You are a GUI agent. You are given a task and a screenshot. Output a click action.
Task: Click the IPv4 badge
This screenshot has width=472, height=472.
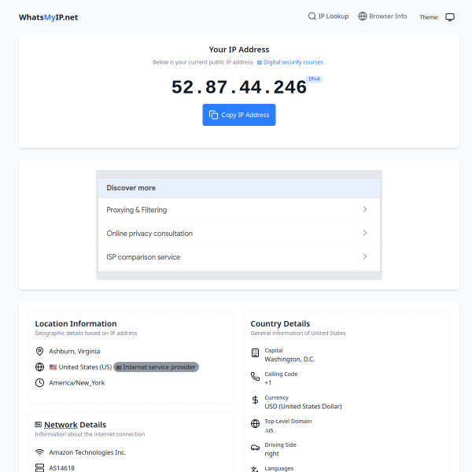click(x=314, y=79)
